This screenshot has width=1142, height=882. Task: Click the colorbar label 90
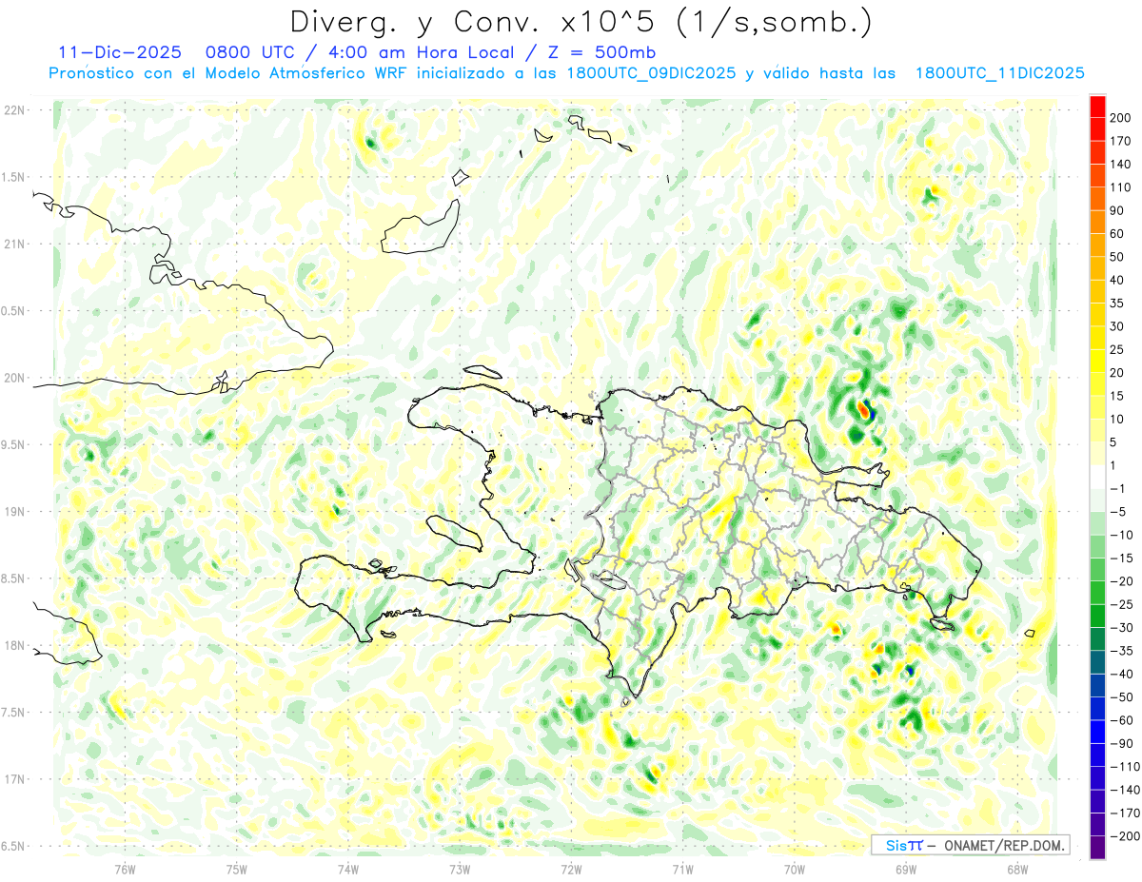pos(1119,210)
